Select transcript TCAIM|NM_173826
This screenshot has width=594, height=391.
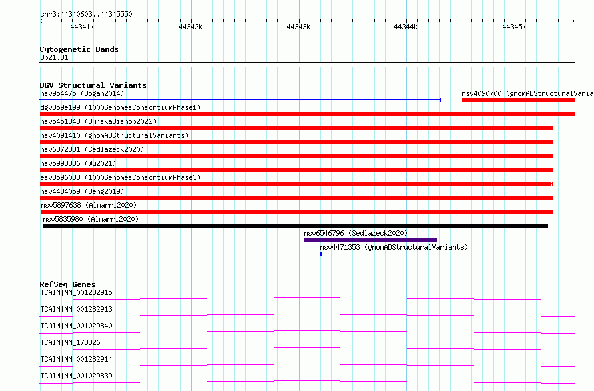pyautogui.click(x=70, y=342)
